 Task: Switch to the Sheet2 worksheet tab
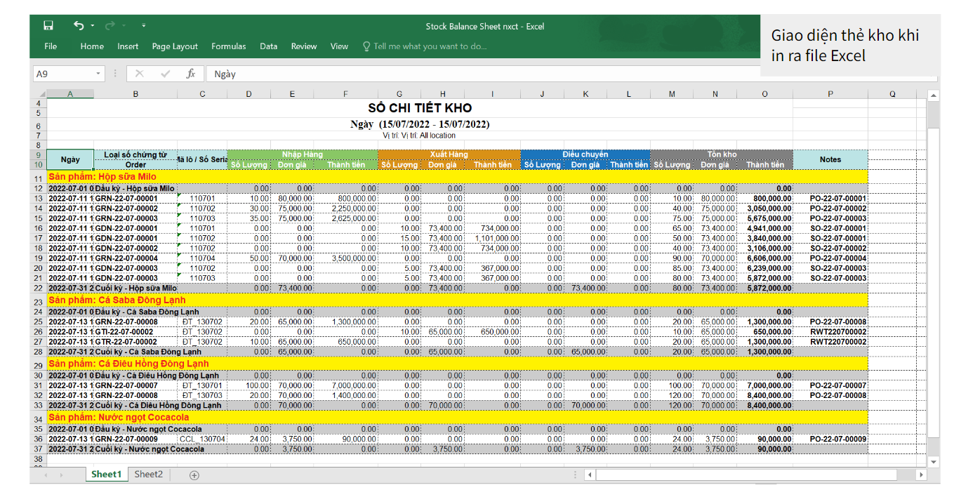(148, 475)
